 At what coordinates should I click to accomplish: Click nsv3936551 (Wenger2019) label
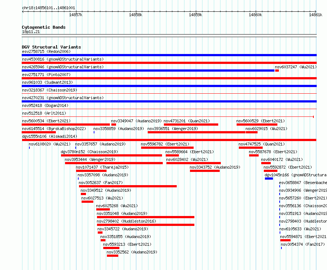pyautogui.click(x=173, y=129)
